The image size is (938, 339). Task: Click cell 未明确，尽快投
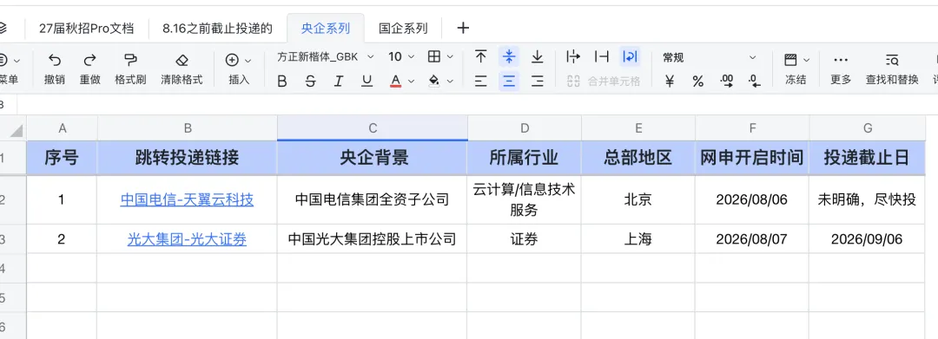868,199
